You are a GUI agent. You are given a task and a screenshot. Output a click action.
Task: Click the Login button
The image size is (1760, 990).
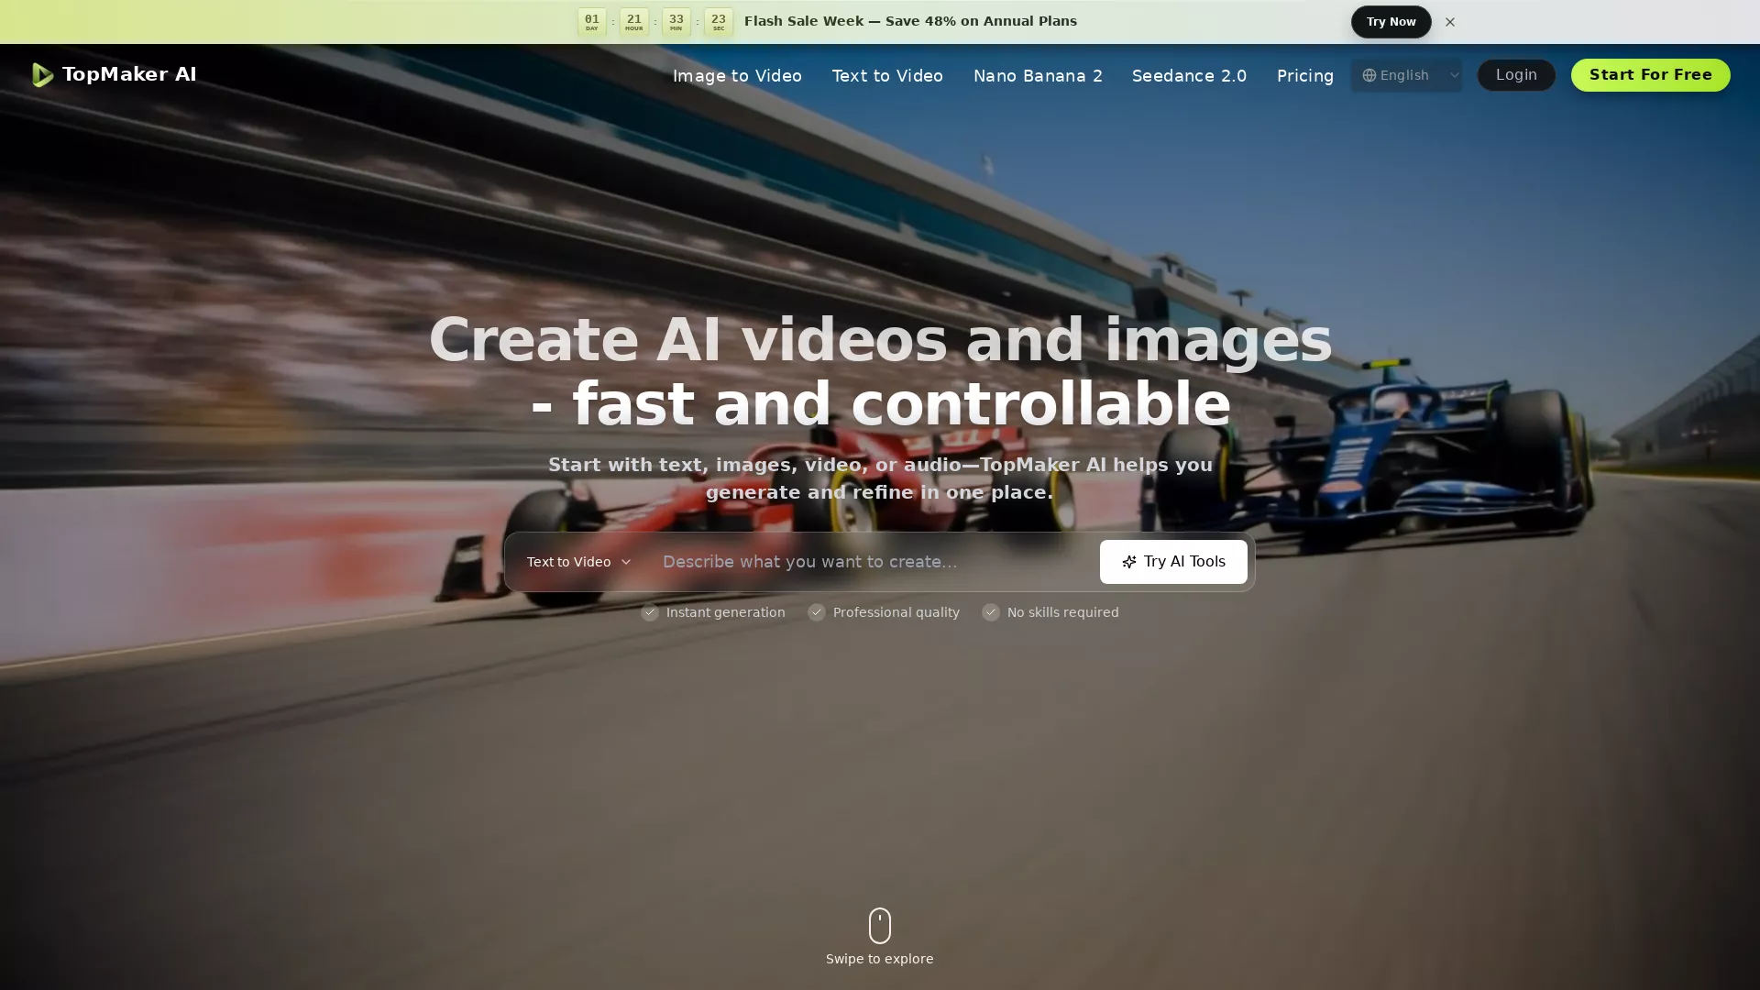pos(1515,75)
